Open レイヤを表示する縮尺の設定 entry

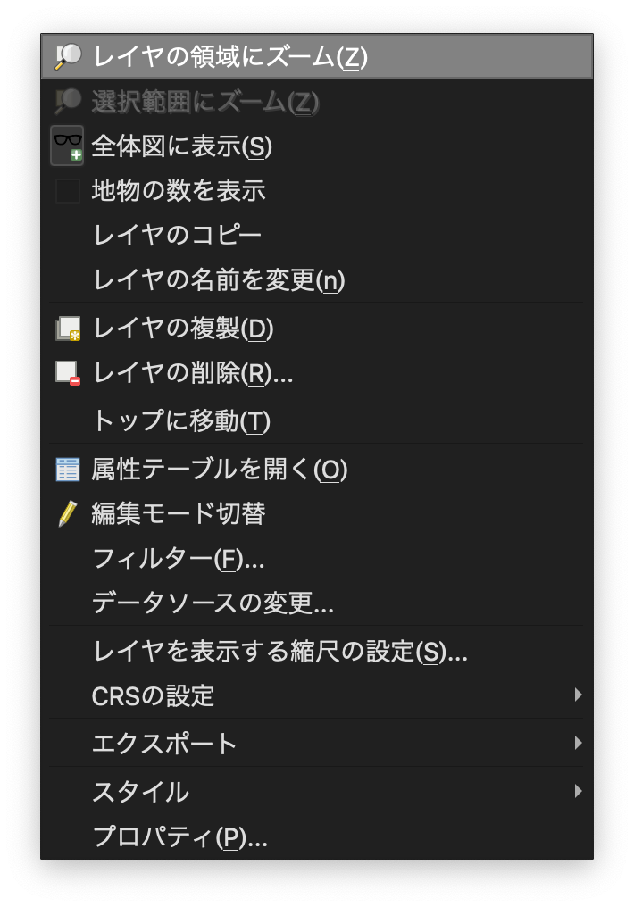(x=317, y=652)
